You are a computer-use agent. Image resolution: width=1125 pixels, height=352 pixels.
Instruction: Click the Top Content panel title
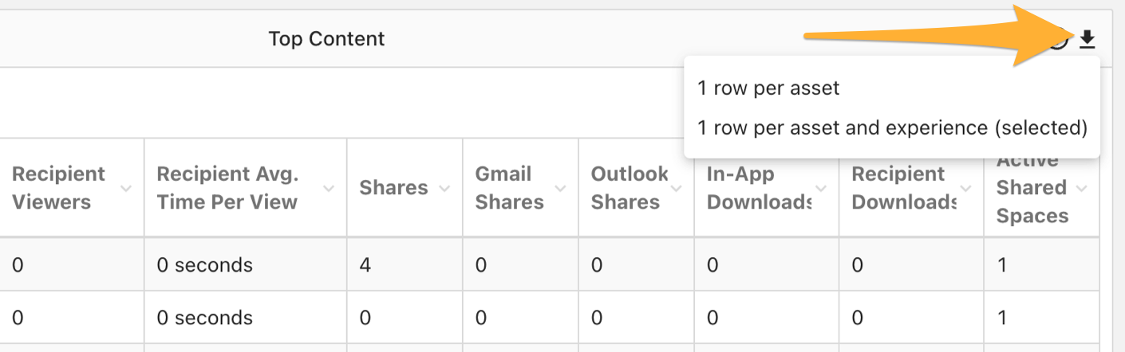click(x=326, y=39)
